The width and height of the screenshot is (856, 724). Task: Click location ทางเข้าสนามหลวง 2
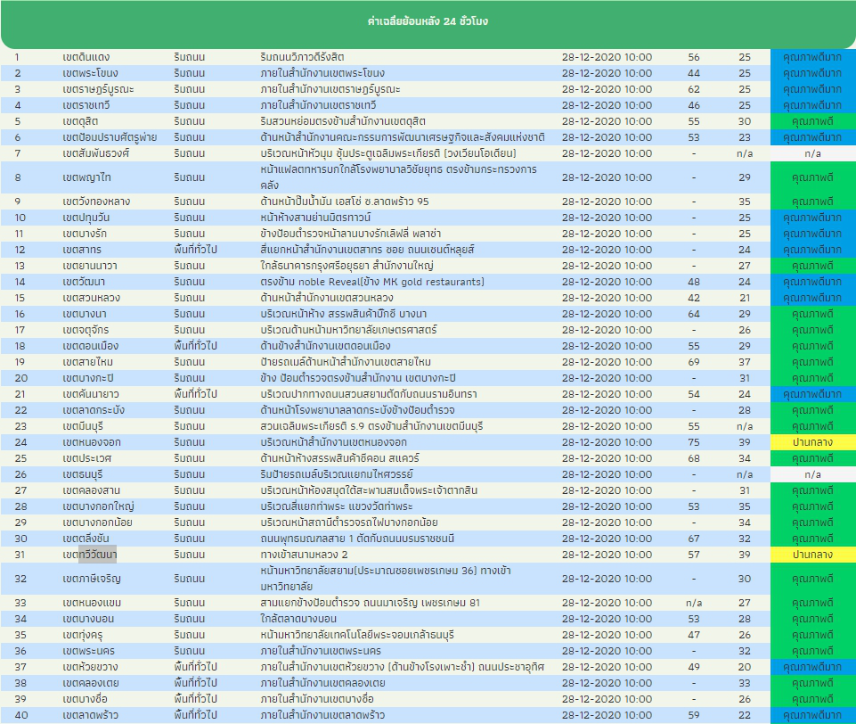coord(304,555)
